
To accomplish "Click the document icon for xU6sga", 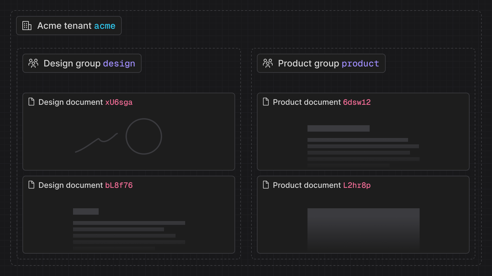I will [32, 102].
